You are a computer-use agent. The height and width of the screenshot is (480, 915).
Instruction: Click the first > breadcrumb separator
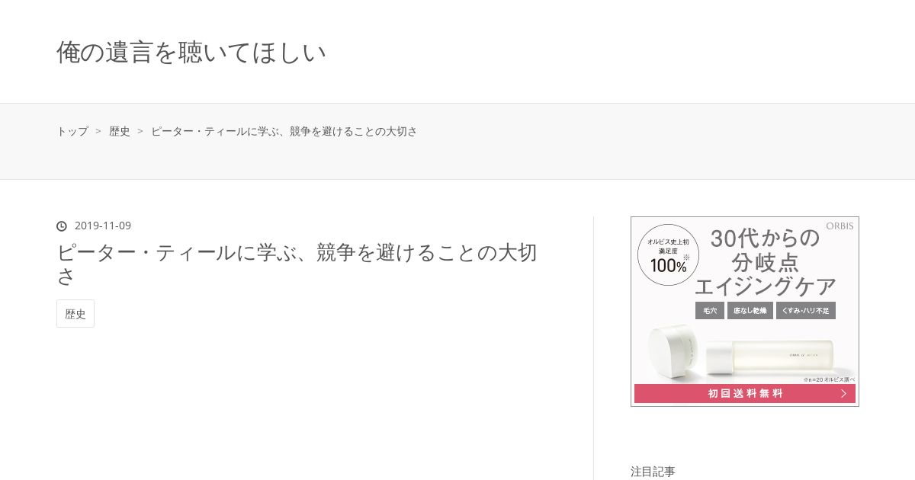coord(98,131)
